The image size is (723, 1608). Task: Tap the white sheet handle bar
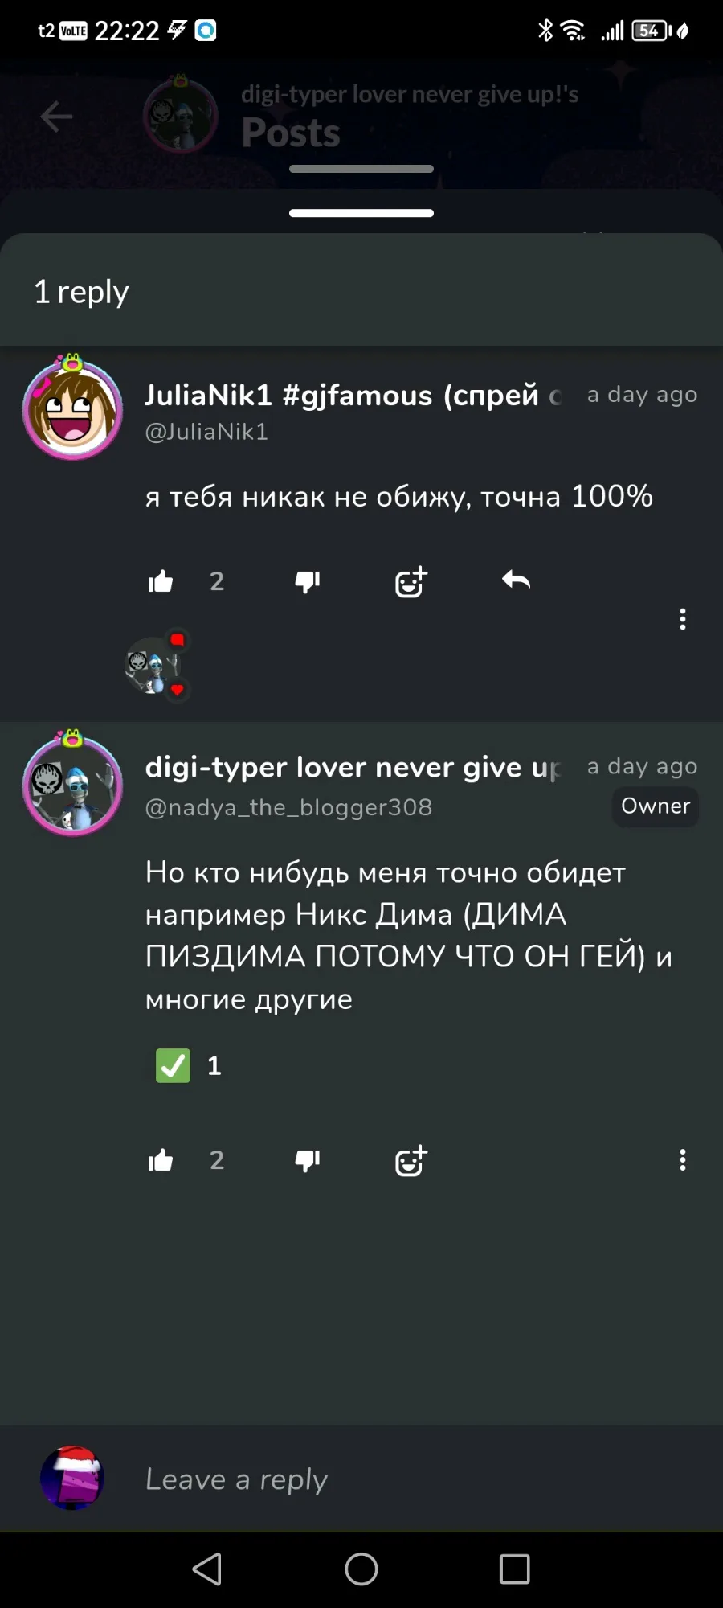click(361, 213)
